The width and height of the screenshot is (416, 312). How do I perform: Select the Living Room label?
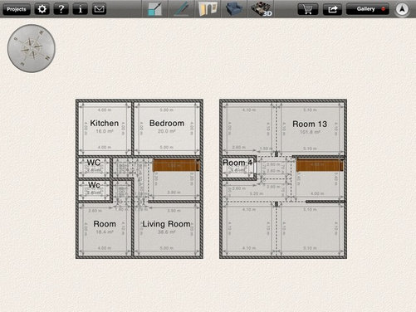point(166,224)
